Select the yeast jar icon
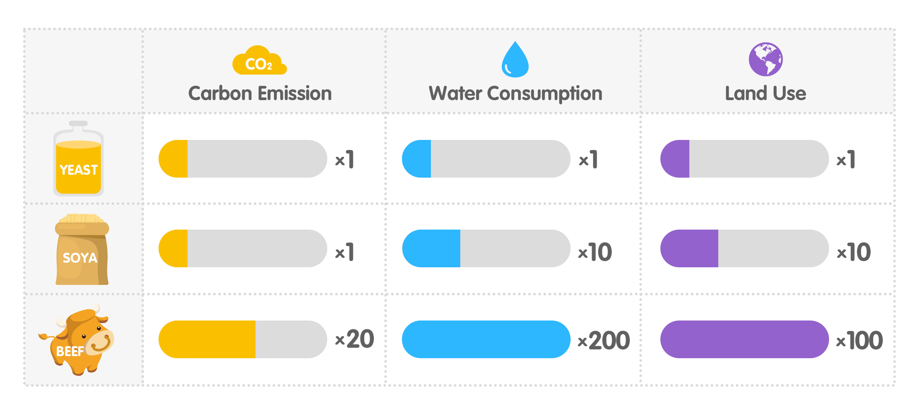The width and height of the screenshot is (918, 411). (x=78, y=160)
